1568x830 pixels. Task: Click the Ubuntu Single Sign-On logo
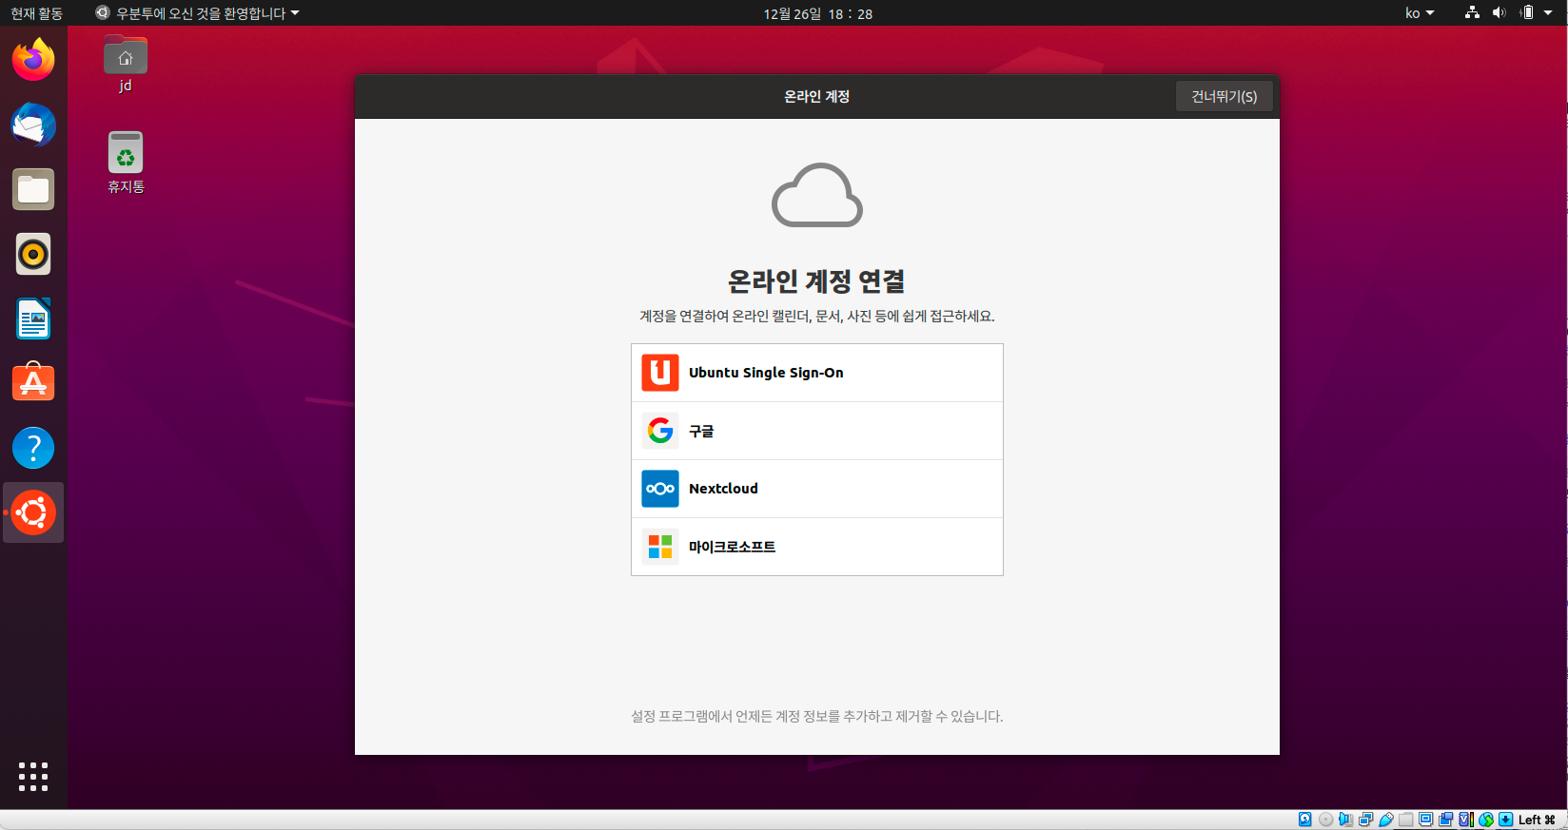pos(659,373)
